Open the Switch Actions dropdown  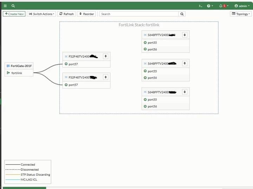pyautogui.click(x=41, y=14)
